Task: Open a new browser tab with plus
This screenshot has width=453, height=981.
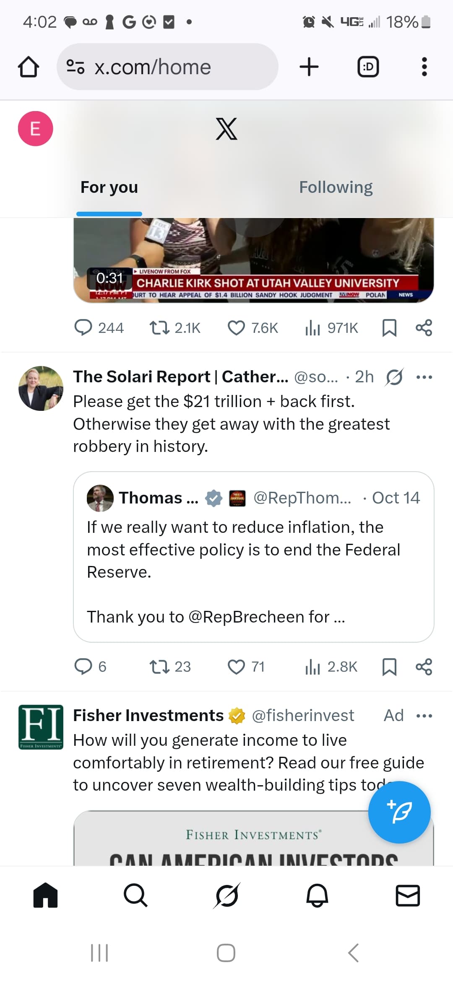Action: tap(309, 67)
